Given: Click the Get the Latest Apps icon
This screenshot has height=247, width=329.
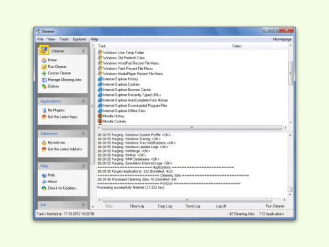Looking at the screenshot, I should [44, 117].
